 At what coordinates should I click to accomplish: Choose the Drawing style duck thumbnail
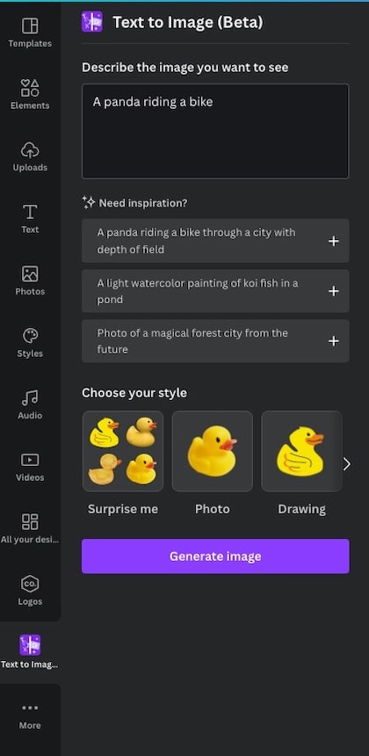[x=301, y=451]
